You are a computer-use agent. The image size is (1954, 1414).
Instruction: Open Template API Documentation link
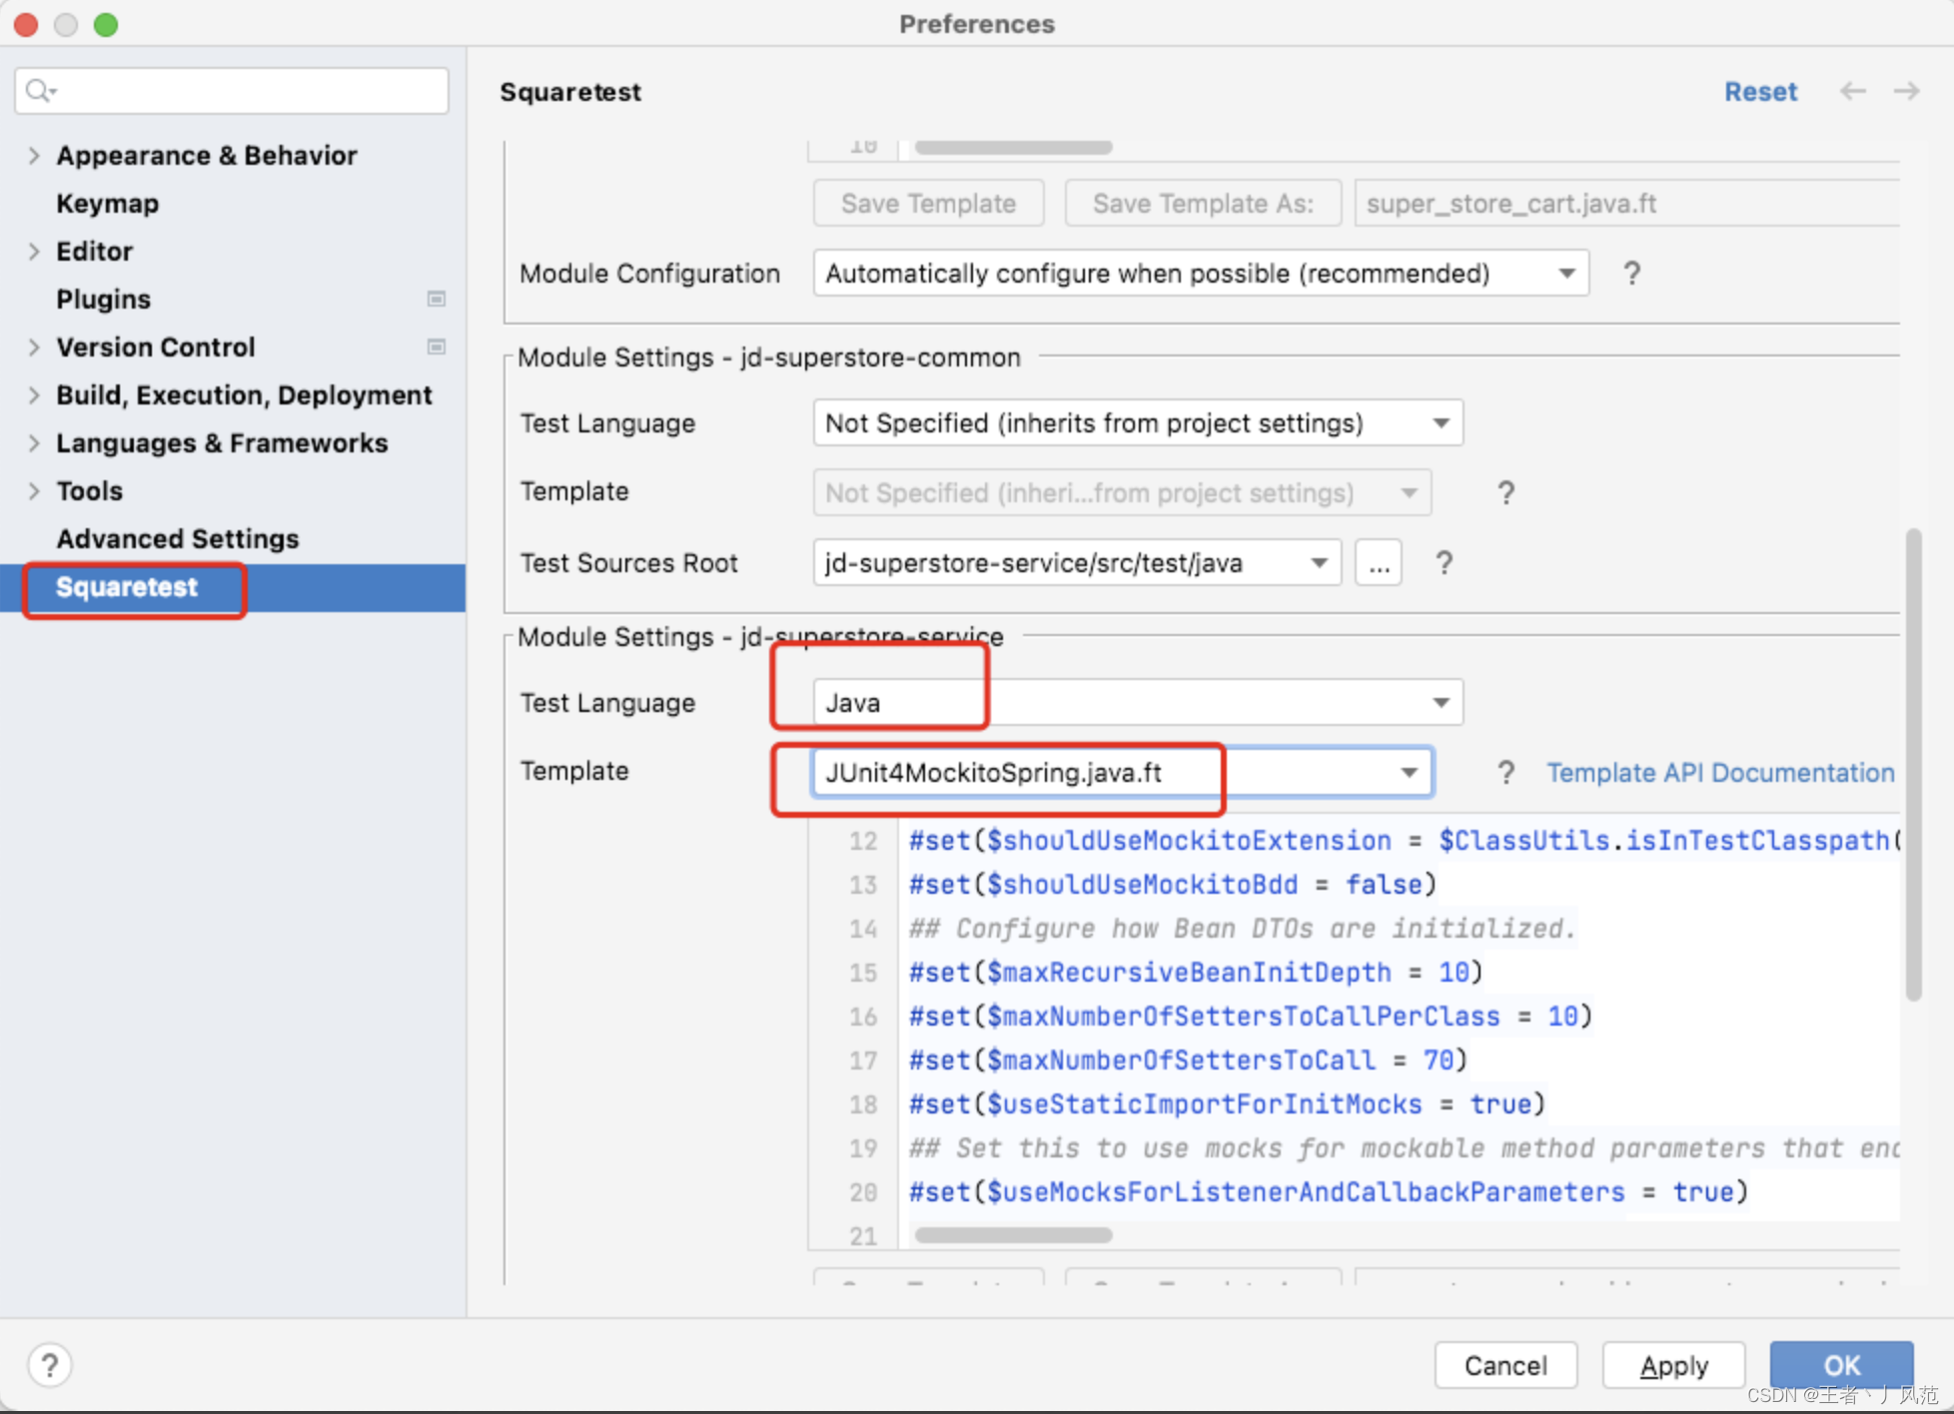click(x=1720, y=773)
